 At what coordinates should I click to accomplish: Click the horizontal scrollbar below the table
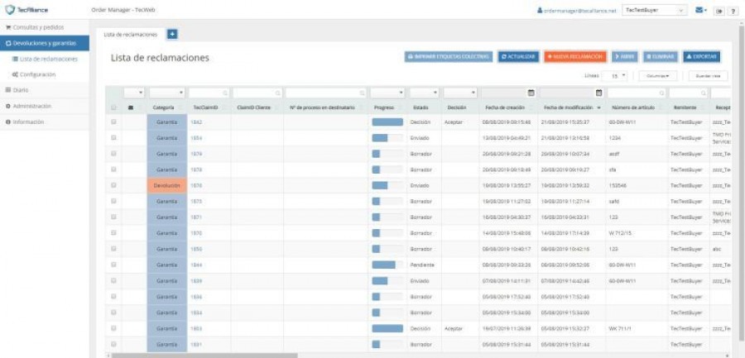[x=204, y=355]
